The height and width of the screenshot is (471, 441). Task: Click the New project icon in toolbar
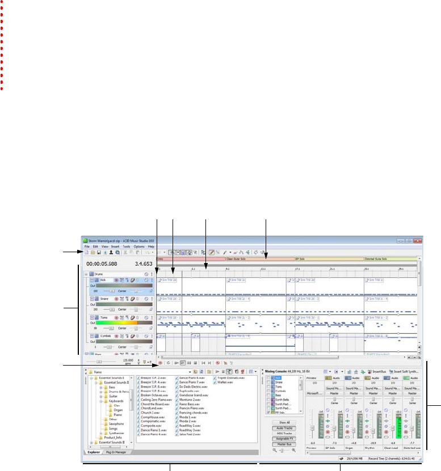[x=87, y=253]
